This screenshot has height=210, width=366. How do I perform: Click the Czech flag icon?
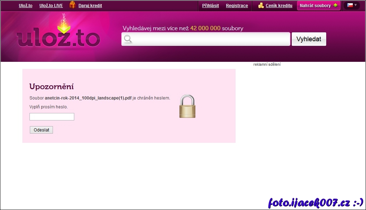(x=350, y=5)
